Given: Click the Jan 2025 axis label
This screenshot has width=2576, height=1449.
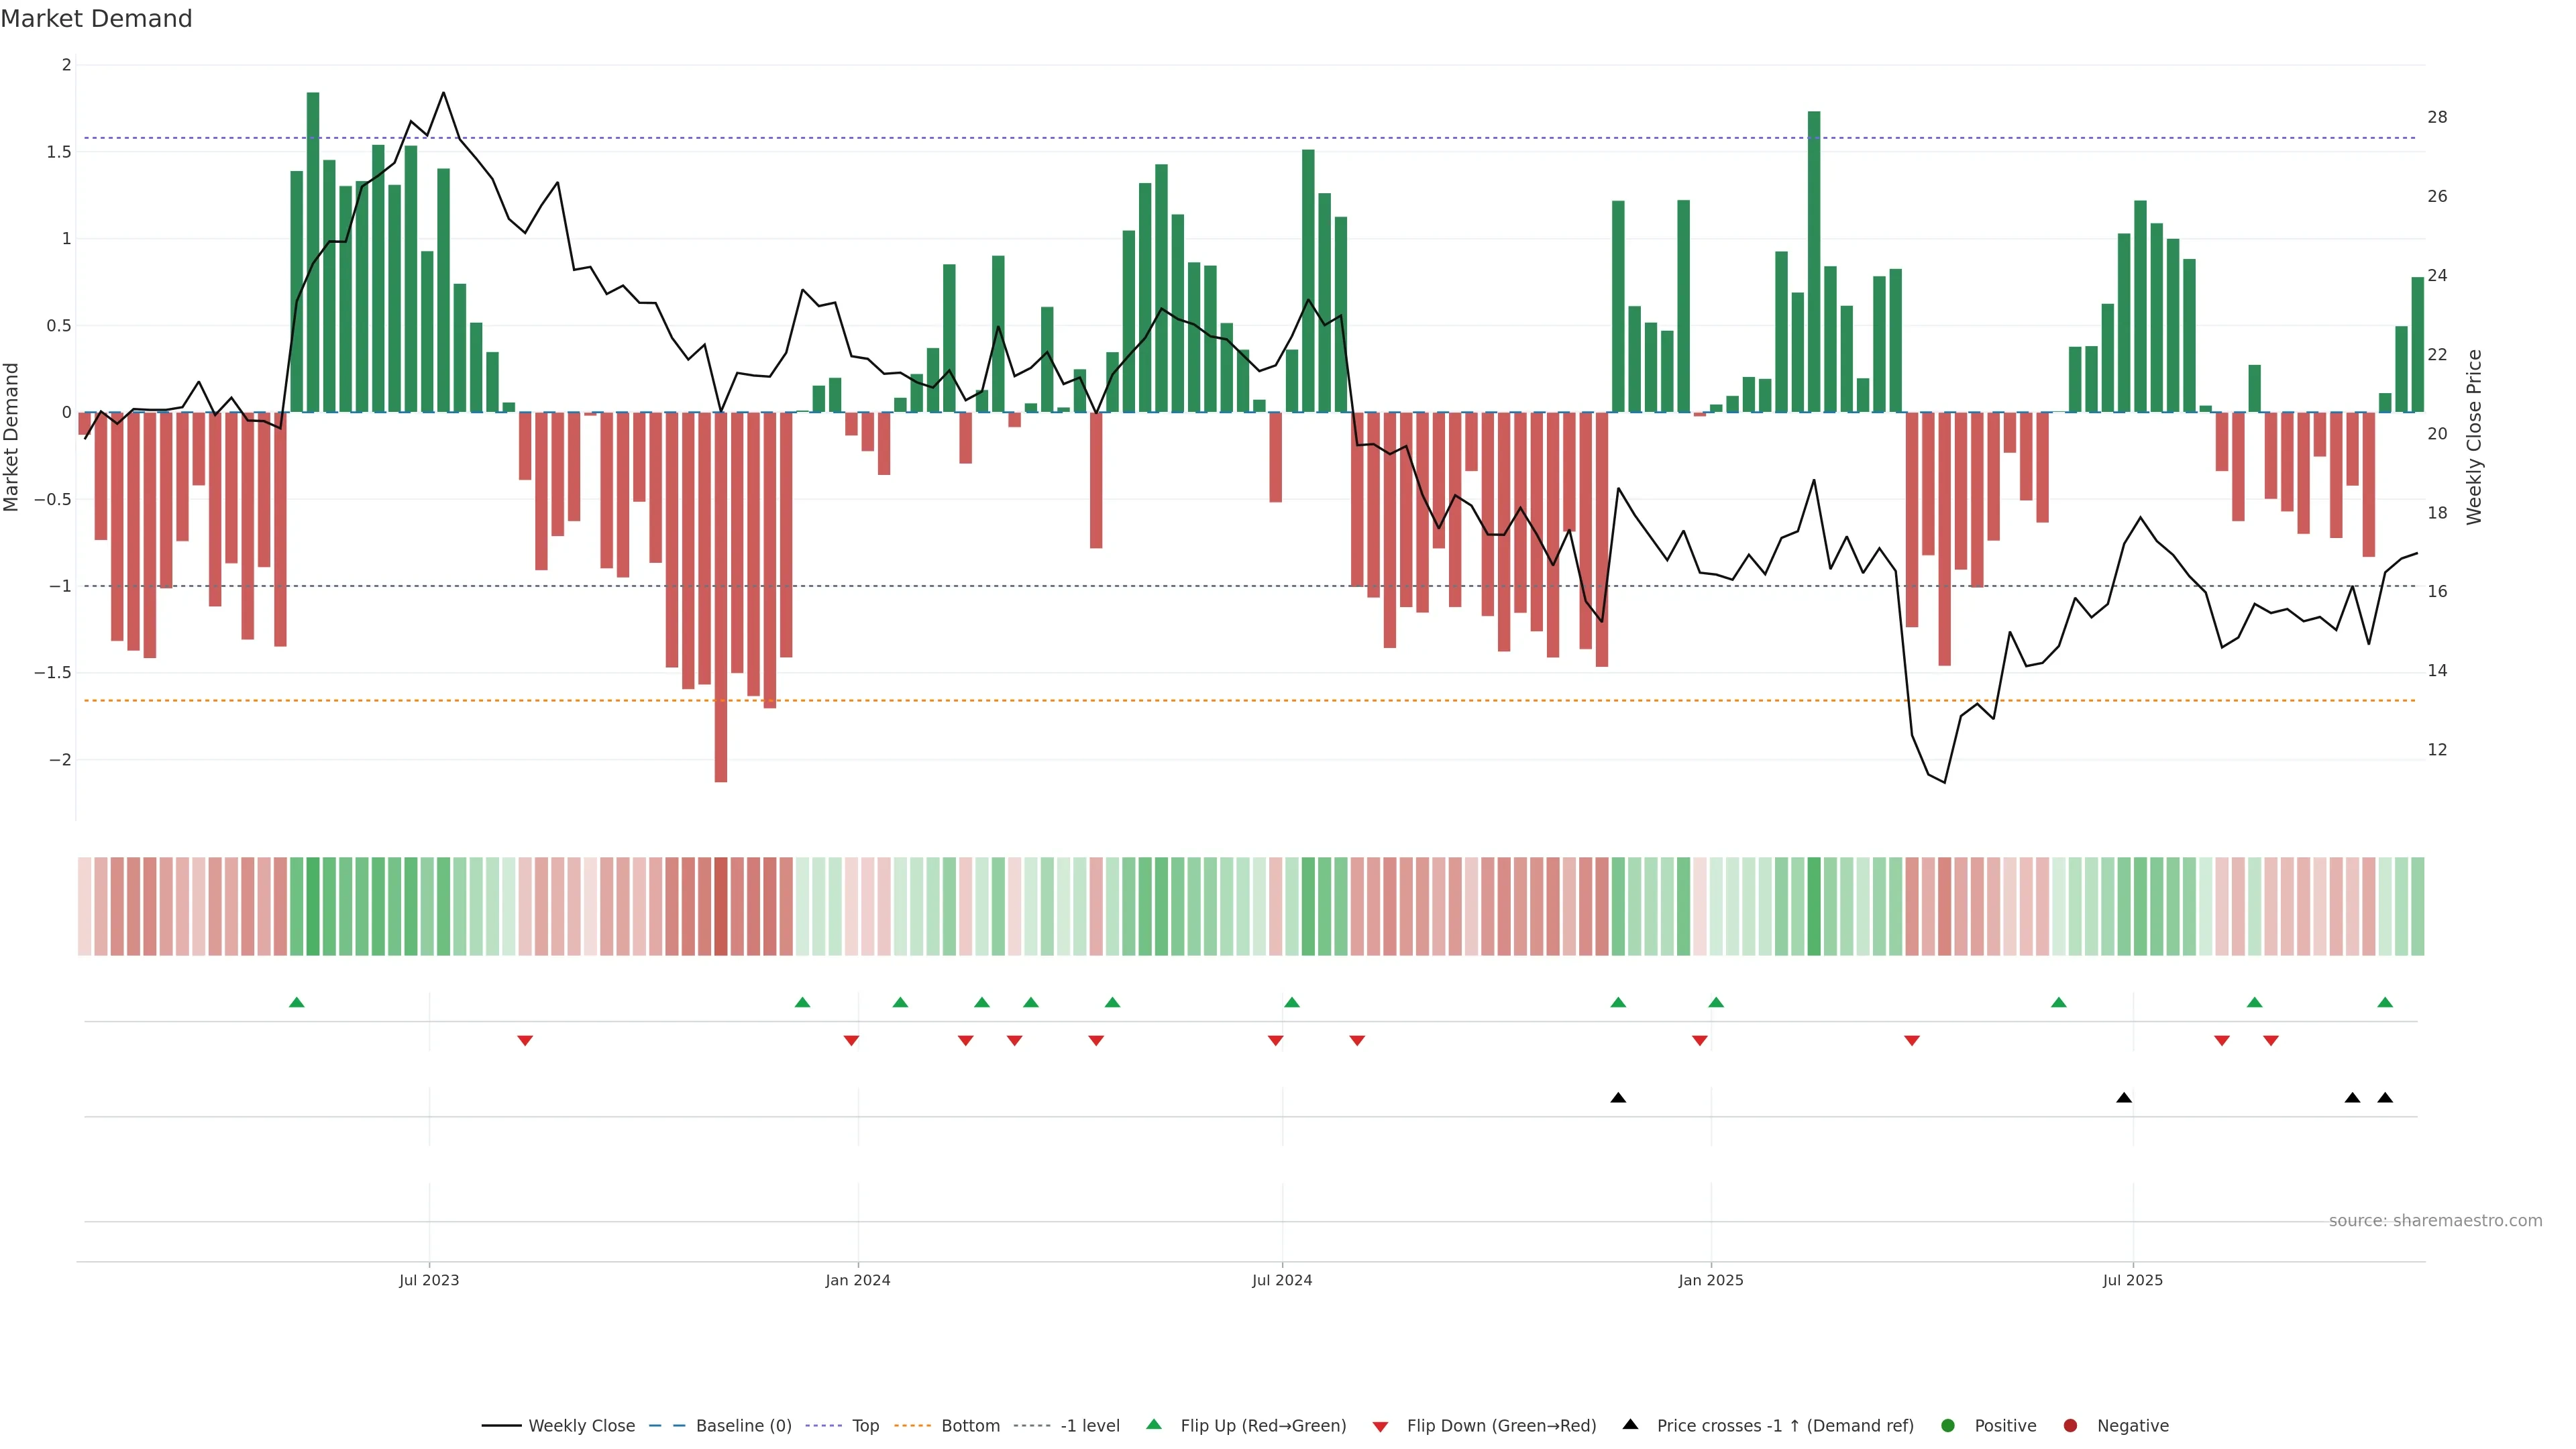Looking at the screenshot, I should pyautogui.click(x=1710, y=1280).
